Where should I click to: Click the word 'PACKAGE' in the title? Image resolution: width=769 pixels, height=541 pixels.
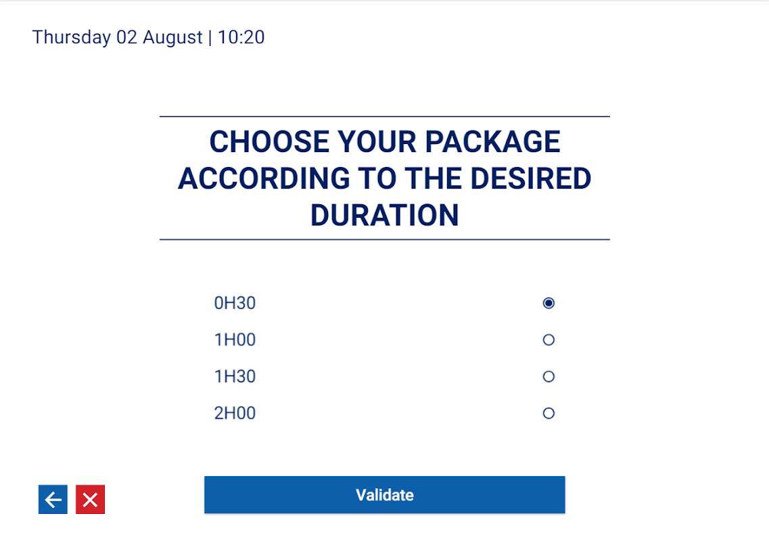click(492, 142)
